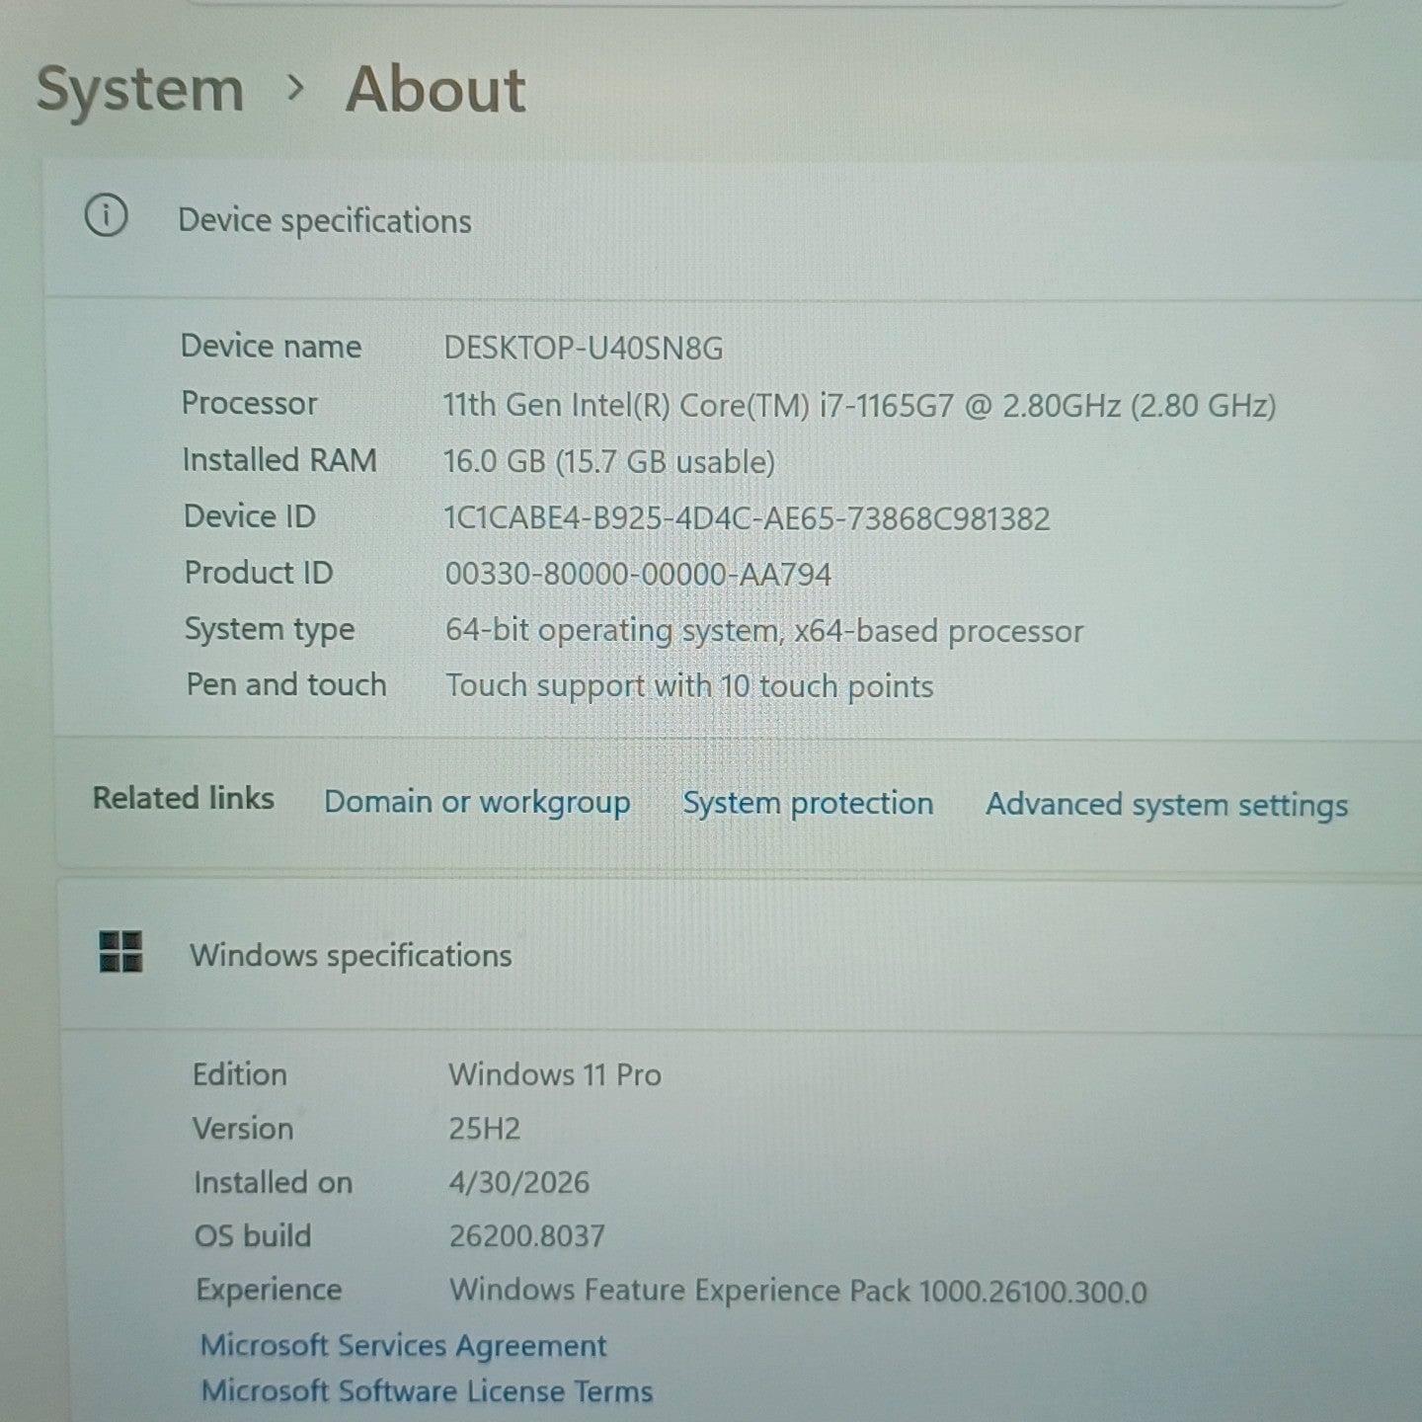Click the Installed on label
Image resolution: width=1422 pixels, height=1422 pixels.
(x=273, y=1182)
